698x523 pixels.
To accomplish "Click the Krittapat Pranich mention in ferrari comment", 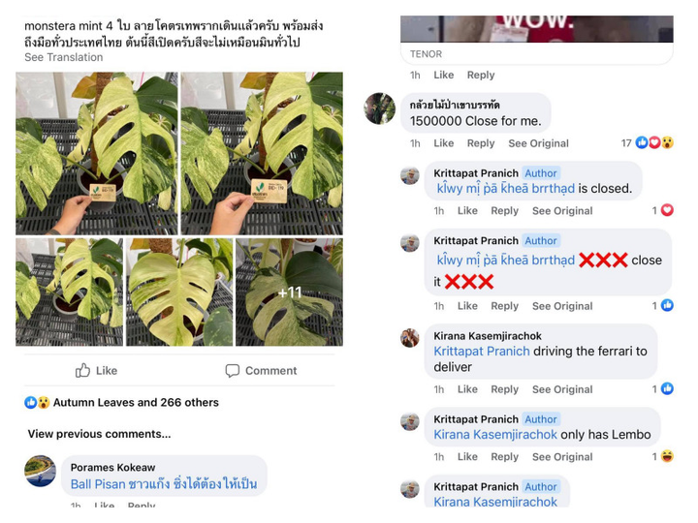I will point(482,351).
